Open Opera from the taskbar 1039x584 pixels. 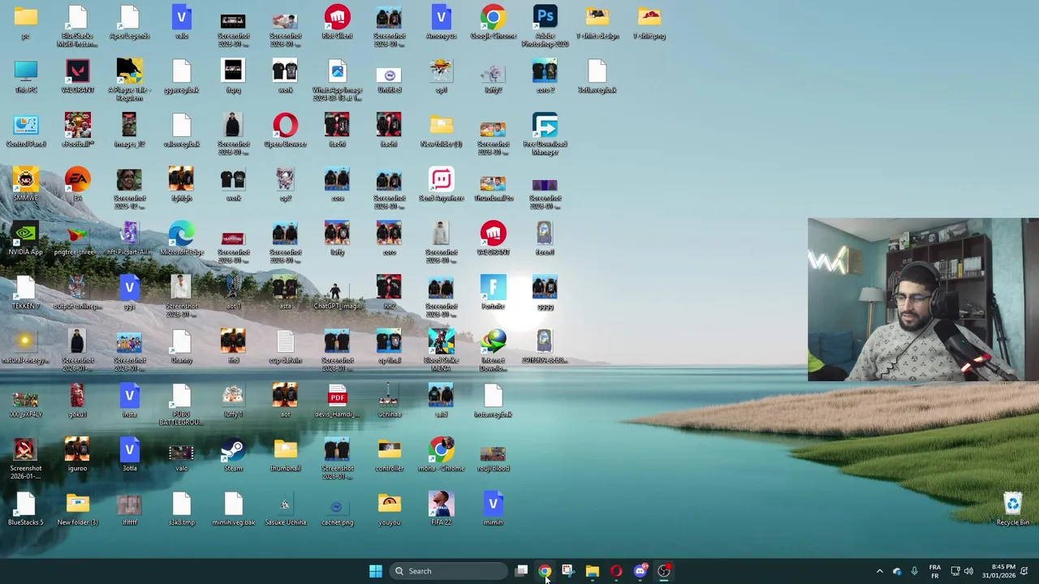(616, 571)
